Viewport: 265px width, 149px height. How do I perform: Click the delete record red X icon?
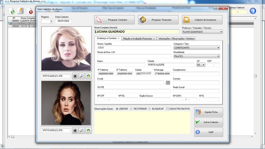click(x=30, y=11)
